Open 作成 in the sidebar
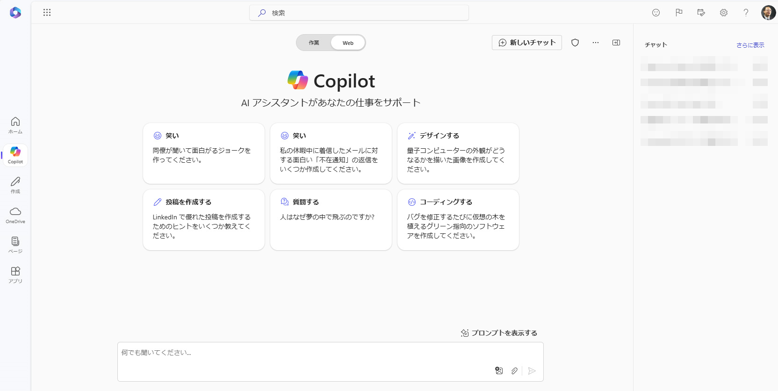The height and width of the screenshot is (391, 778). pos(15,185)
